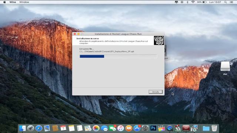The image size is (237, 133).
Task: Click the battery status indicator
Action: point(201,2)
